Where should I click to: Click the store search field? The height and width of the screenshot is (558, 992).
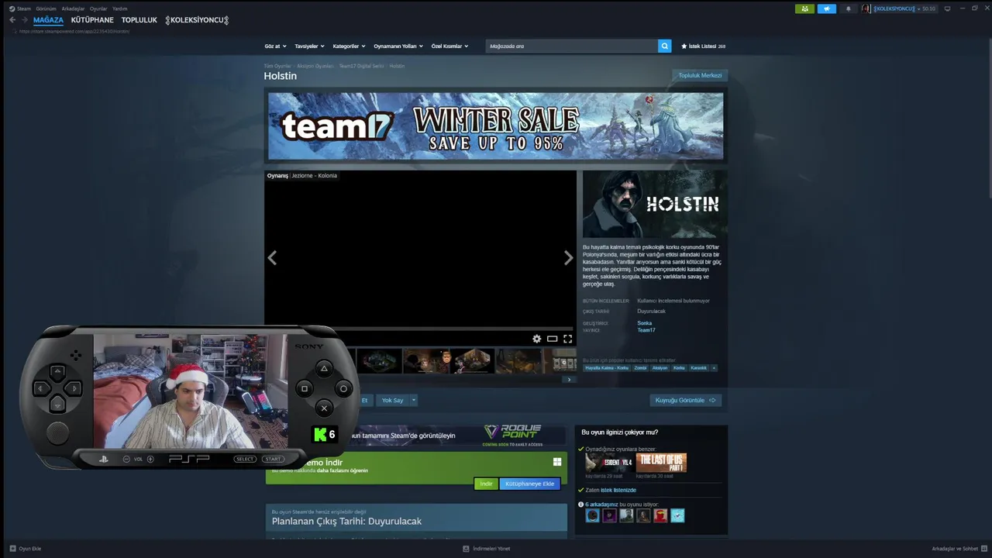pos(572,46)
